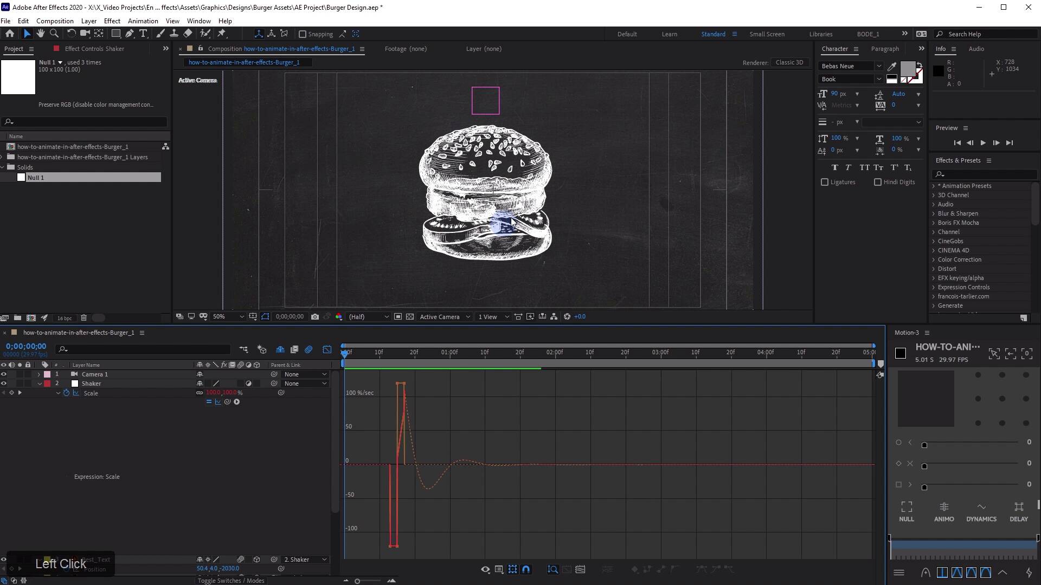Open the Animation menu

[143, 21]
